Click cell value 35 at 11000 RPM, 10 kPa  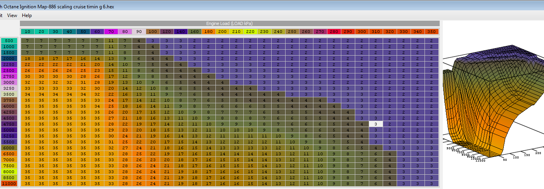27,183
